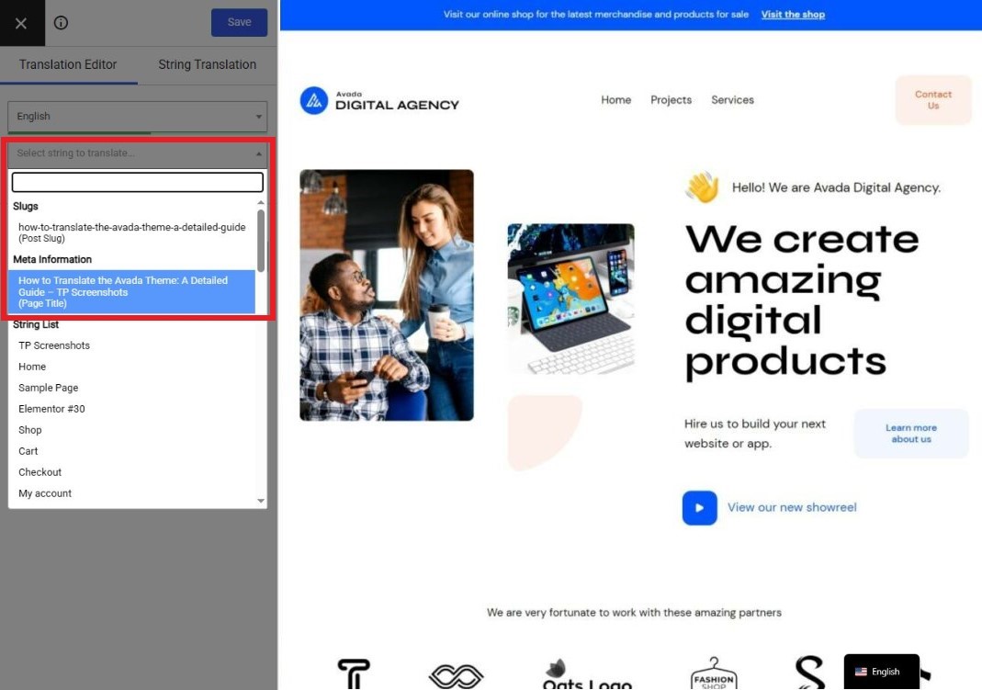Click the Avada Digital Agency logo

[379, 100]
